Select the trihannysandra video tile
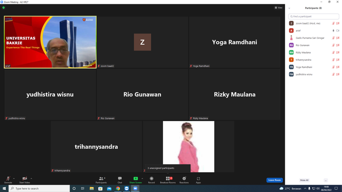This screenshot has width=342, height=192. [x=96, y=147]
